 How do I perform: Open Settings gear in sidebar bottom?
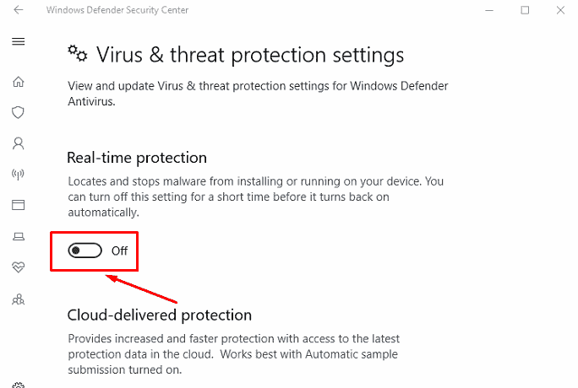click(18, 385)
